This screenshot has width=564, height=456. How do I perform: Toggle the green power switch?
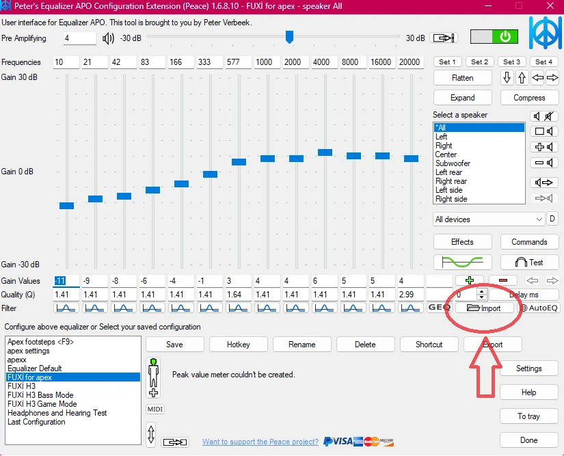click(x=494, y=37)
